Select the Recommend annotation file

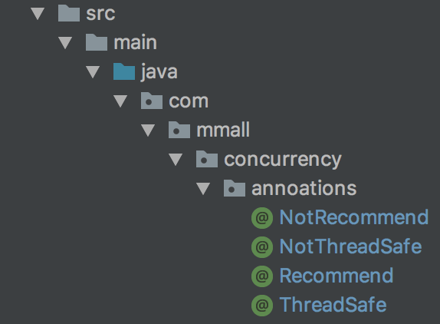pyautogui.click(x=322, y=276)
